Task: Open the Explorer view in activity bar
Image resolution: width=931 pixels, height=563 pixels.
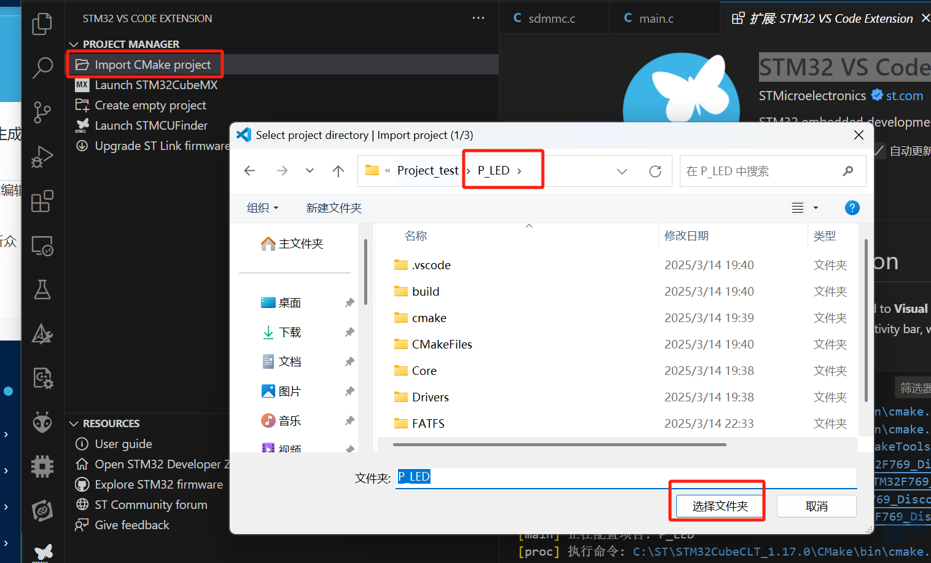Action: pos(42,24)
